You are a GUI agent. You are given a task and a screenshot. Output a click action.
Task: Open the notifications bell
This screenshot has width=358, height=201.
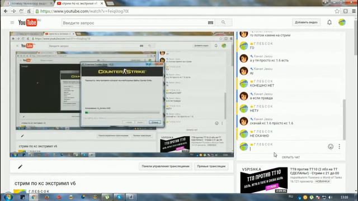point(329,22)
